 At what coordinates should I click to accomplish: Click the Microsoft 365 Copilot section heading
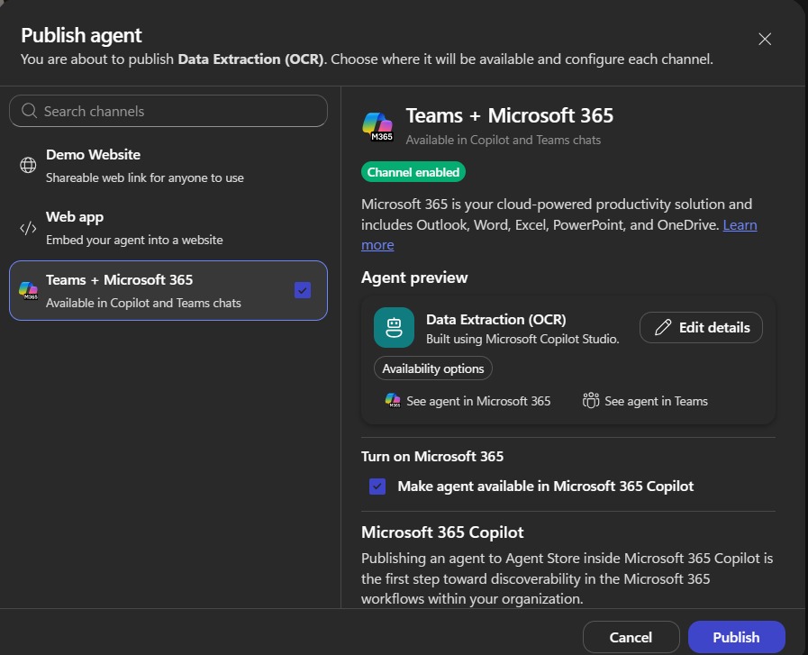pos(442,532)
